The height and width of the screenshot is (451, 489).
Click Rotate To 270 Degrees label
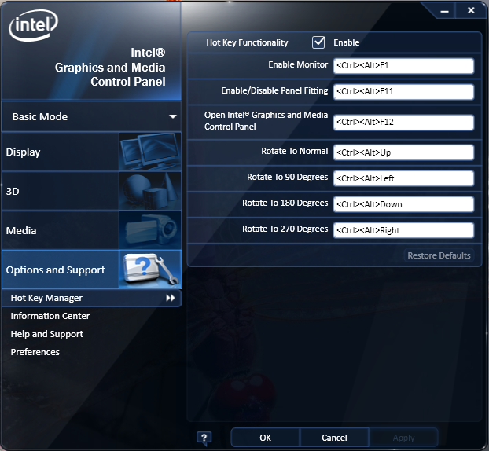(x=285, y=229)
